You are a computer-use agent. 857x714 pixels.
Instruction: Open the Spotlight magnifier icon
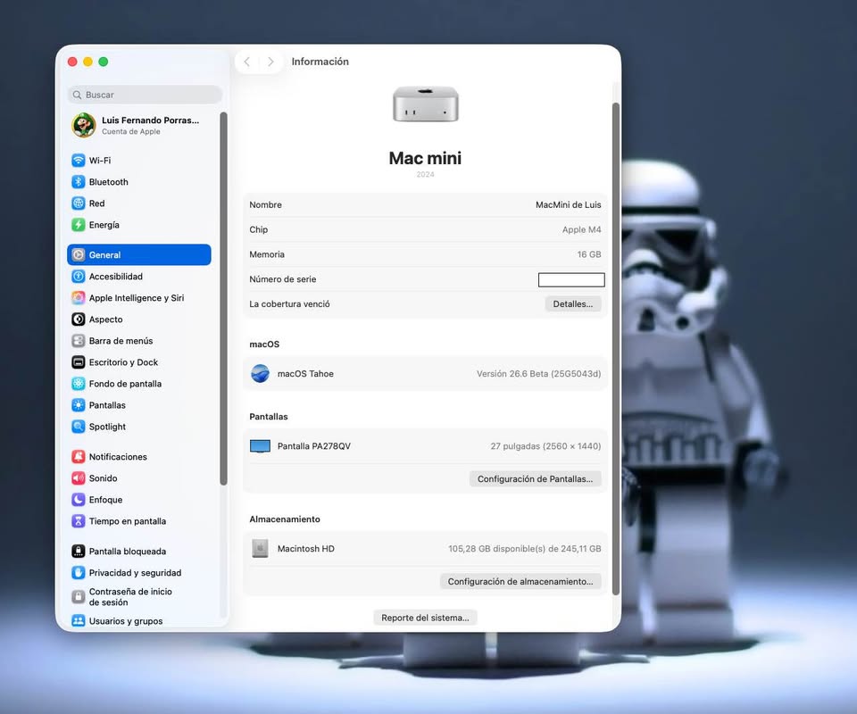click(79, 427)
